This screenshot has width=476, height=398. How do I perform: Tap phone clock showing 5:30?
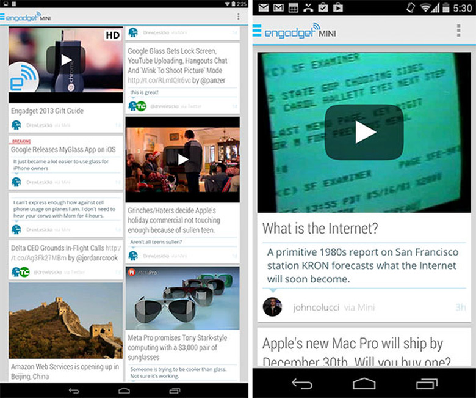pos(463,7)
